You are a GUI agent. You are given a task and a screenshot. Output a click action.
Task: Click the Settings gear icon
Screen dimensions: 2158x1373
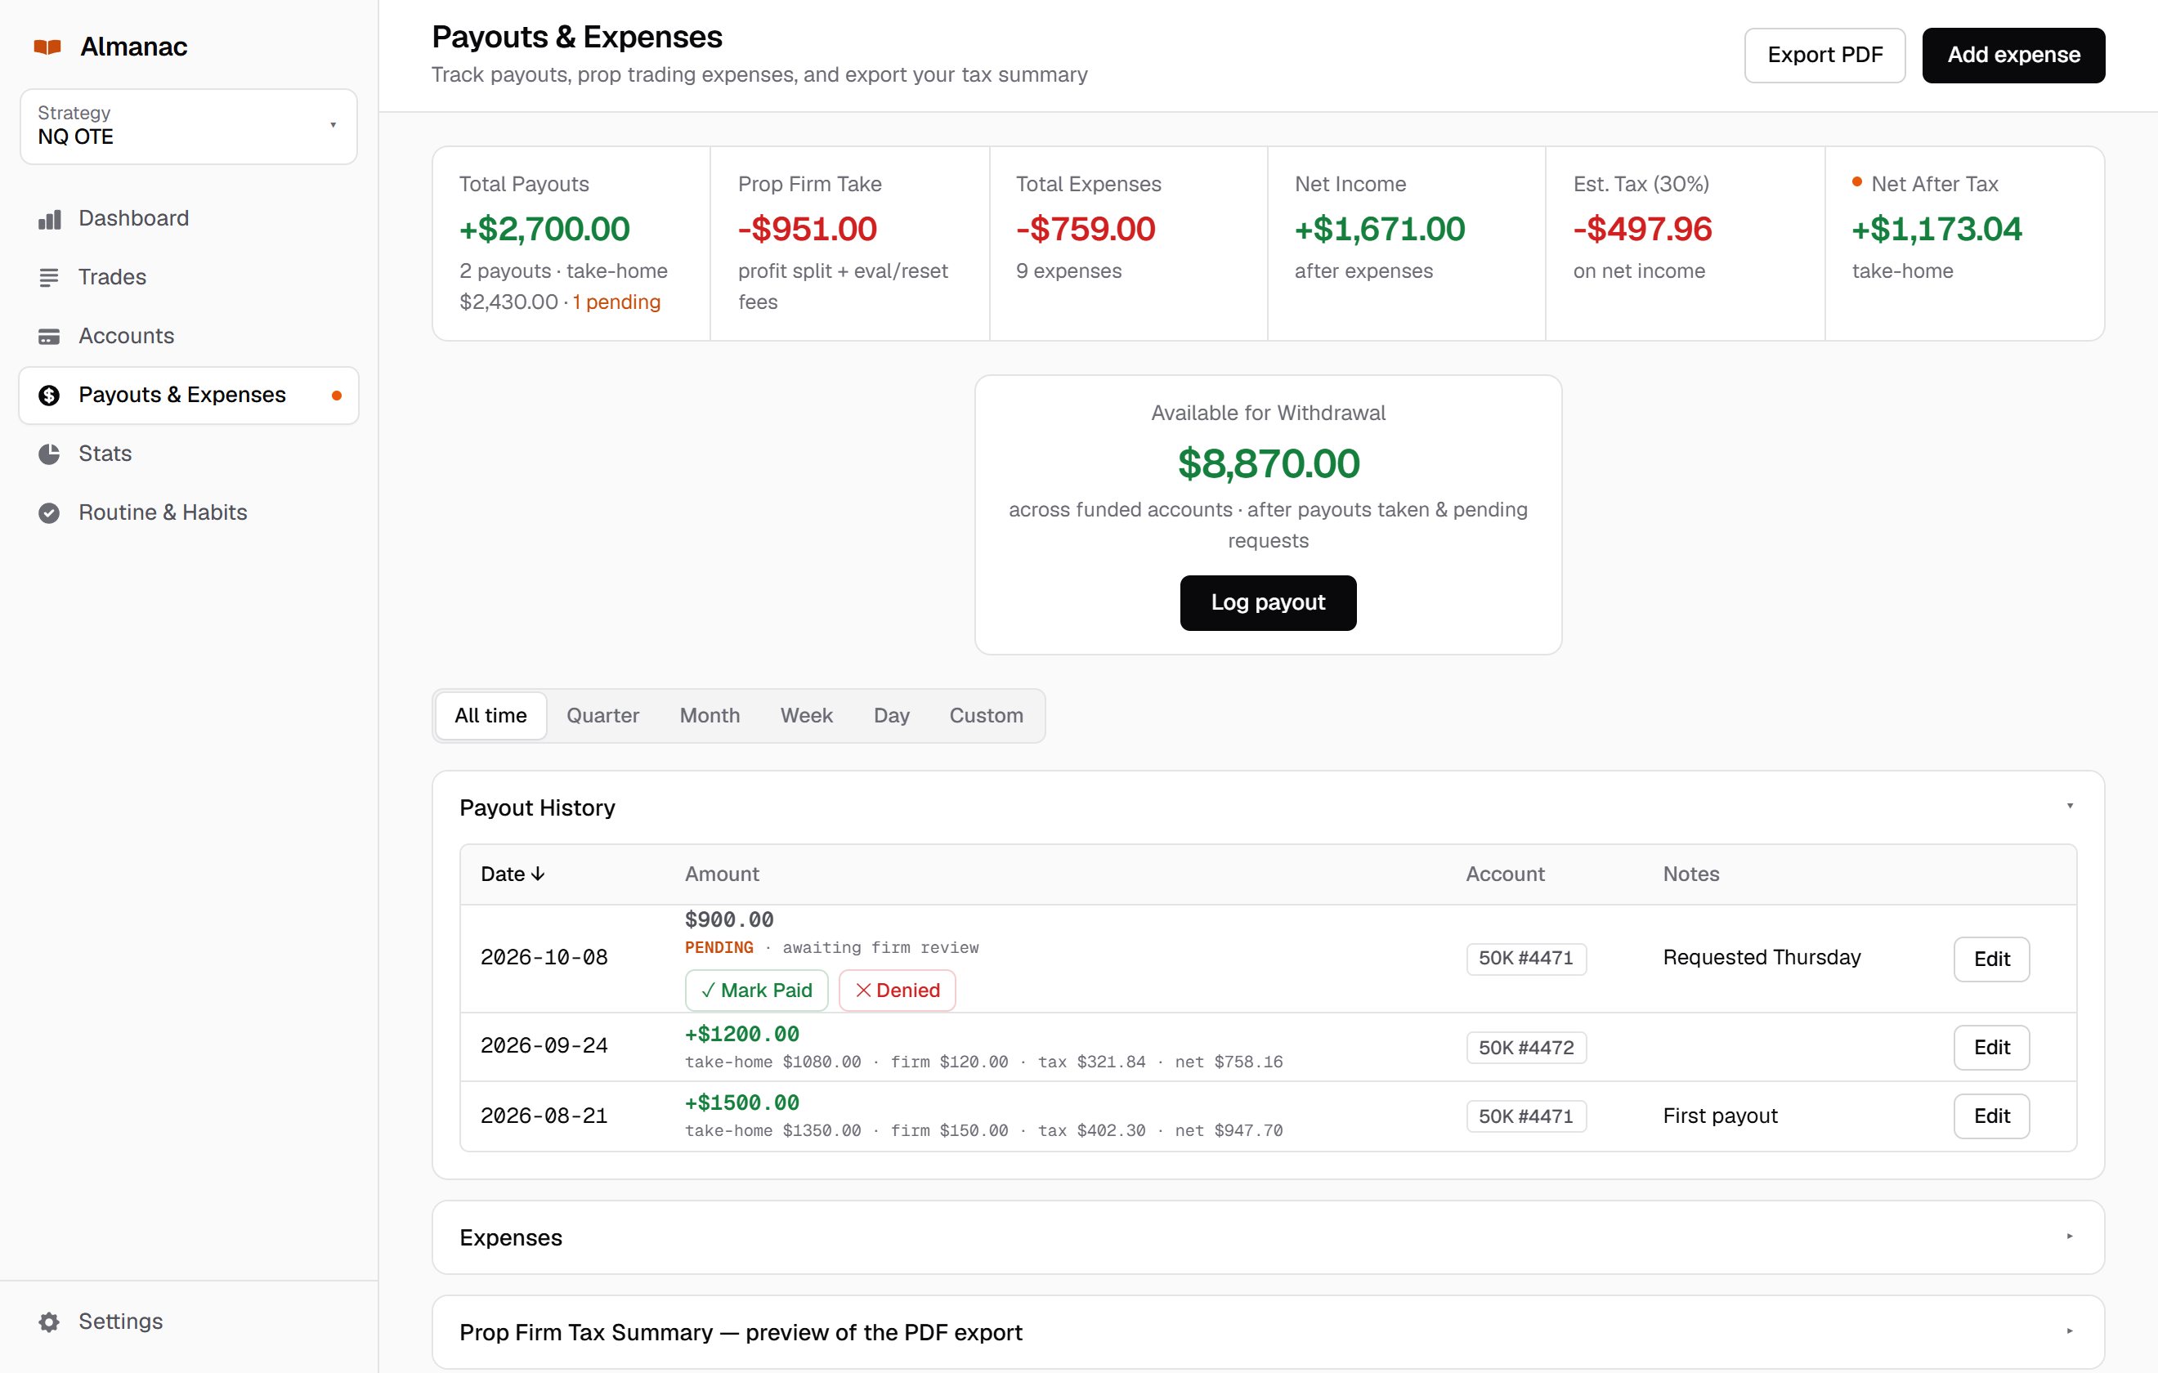[x=49, y=1322]
